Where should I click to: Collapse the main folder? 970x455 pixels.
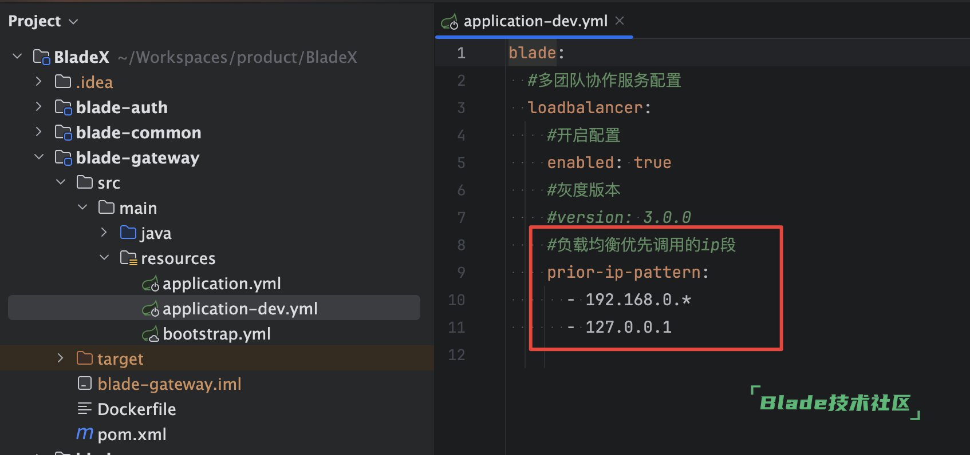click(x=82, y=207)
